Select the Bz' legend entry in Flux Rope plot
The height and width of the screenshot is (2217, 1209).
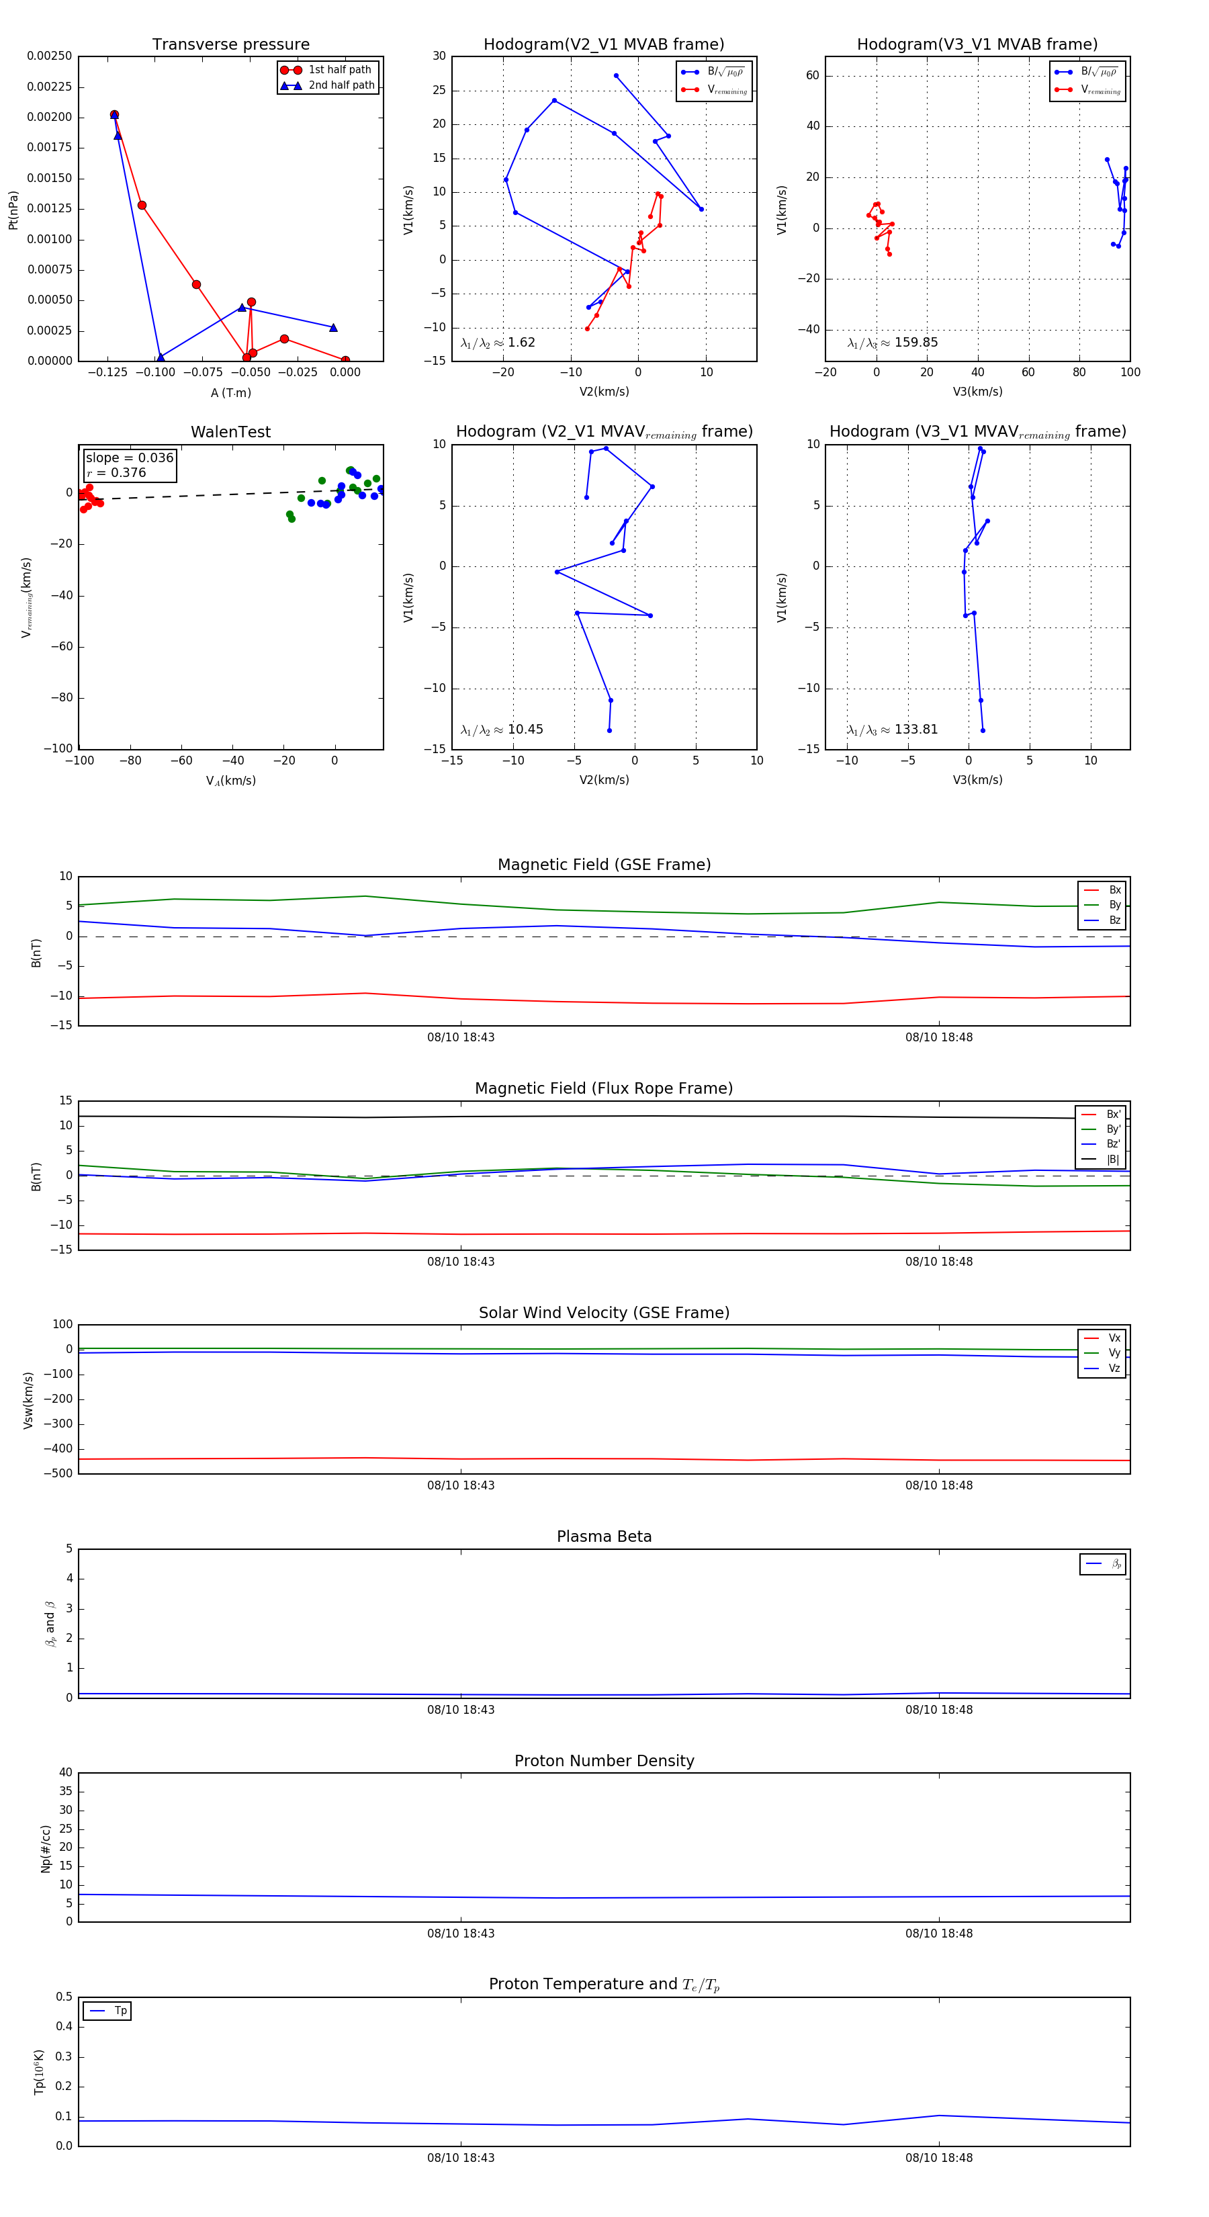click(1101, 1144)
